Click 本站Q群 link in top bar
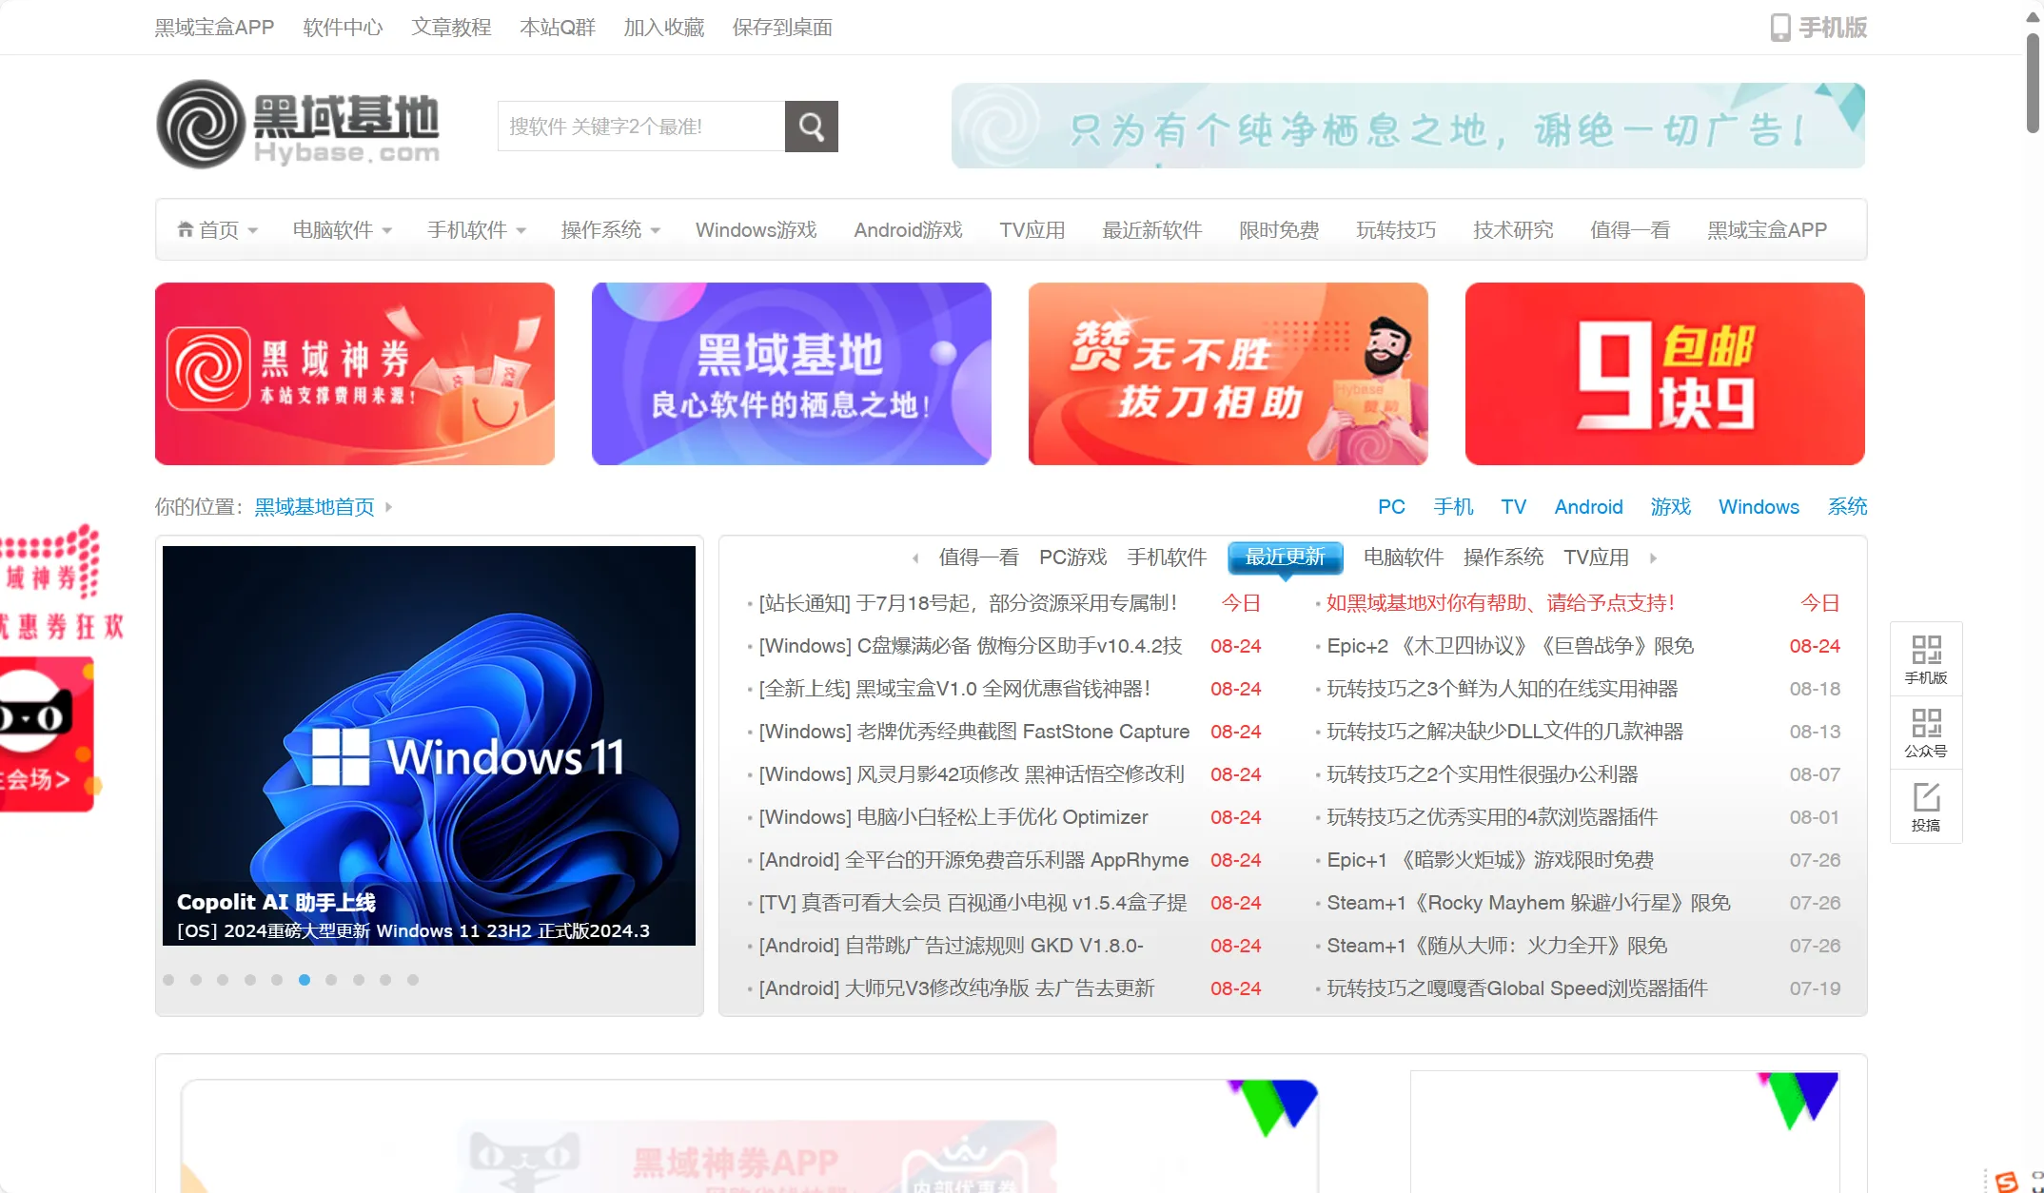This screenshot has height=1193, width=2044. [558, 28]
